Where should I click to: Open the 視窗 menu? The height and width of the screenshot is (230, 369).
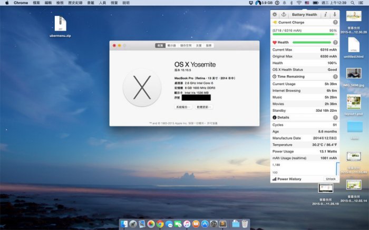click(x=114, y=3)
